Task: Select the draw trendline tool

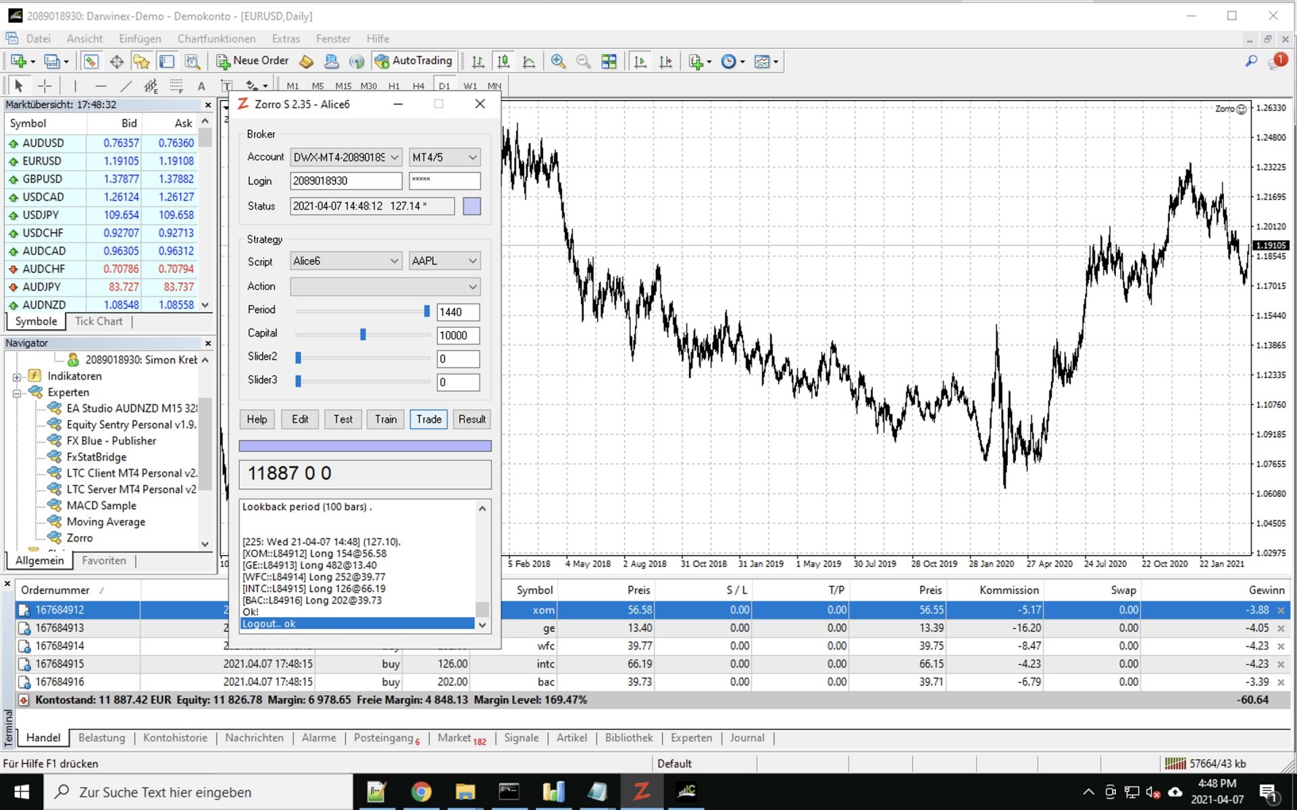Action: (126, 86)
